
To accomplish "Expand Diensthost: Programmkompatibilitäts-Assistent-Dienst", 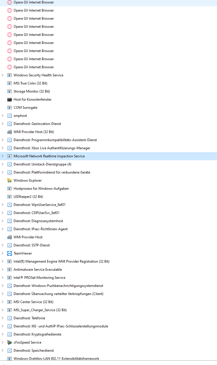I will (x=3, y=140).
